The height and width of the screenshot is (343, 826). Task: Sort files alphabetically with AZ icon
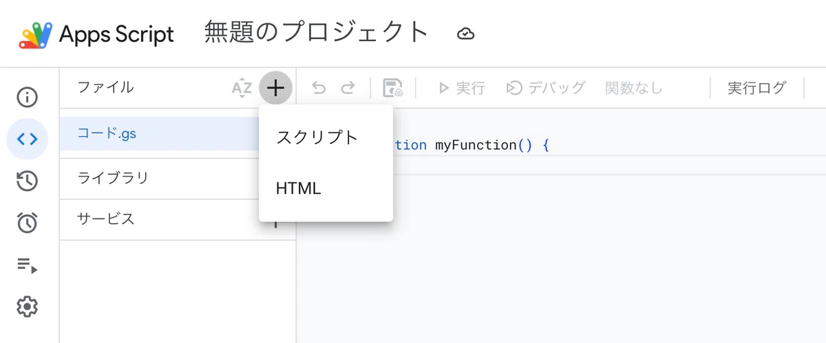[x=242, y=88]
